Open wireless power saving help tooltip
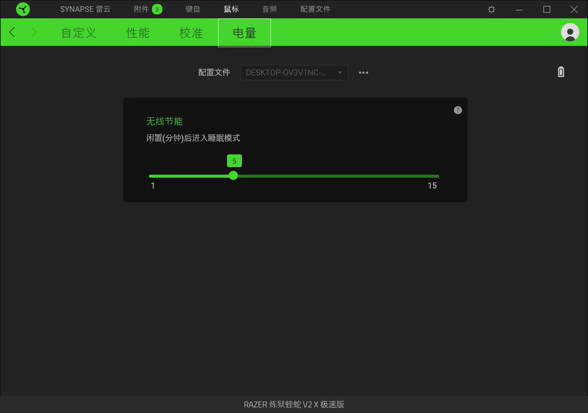588x413 pixels. pyautogui.click(x=458, y=110)
